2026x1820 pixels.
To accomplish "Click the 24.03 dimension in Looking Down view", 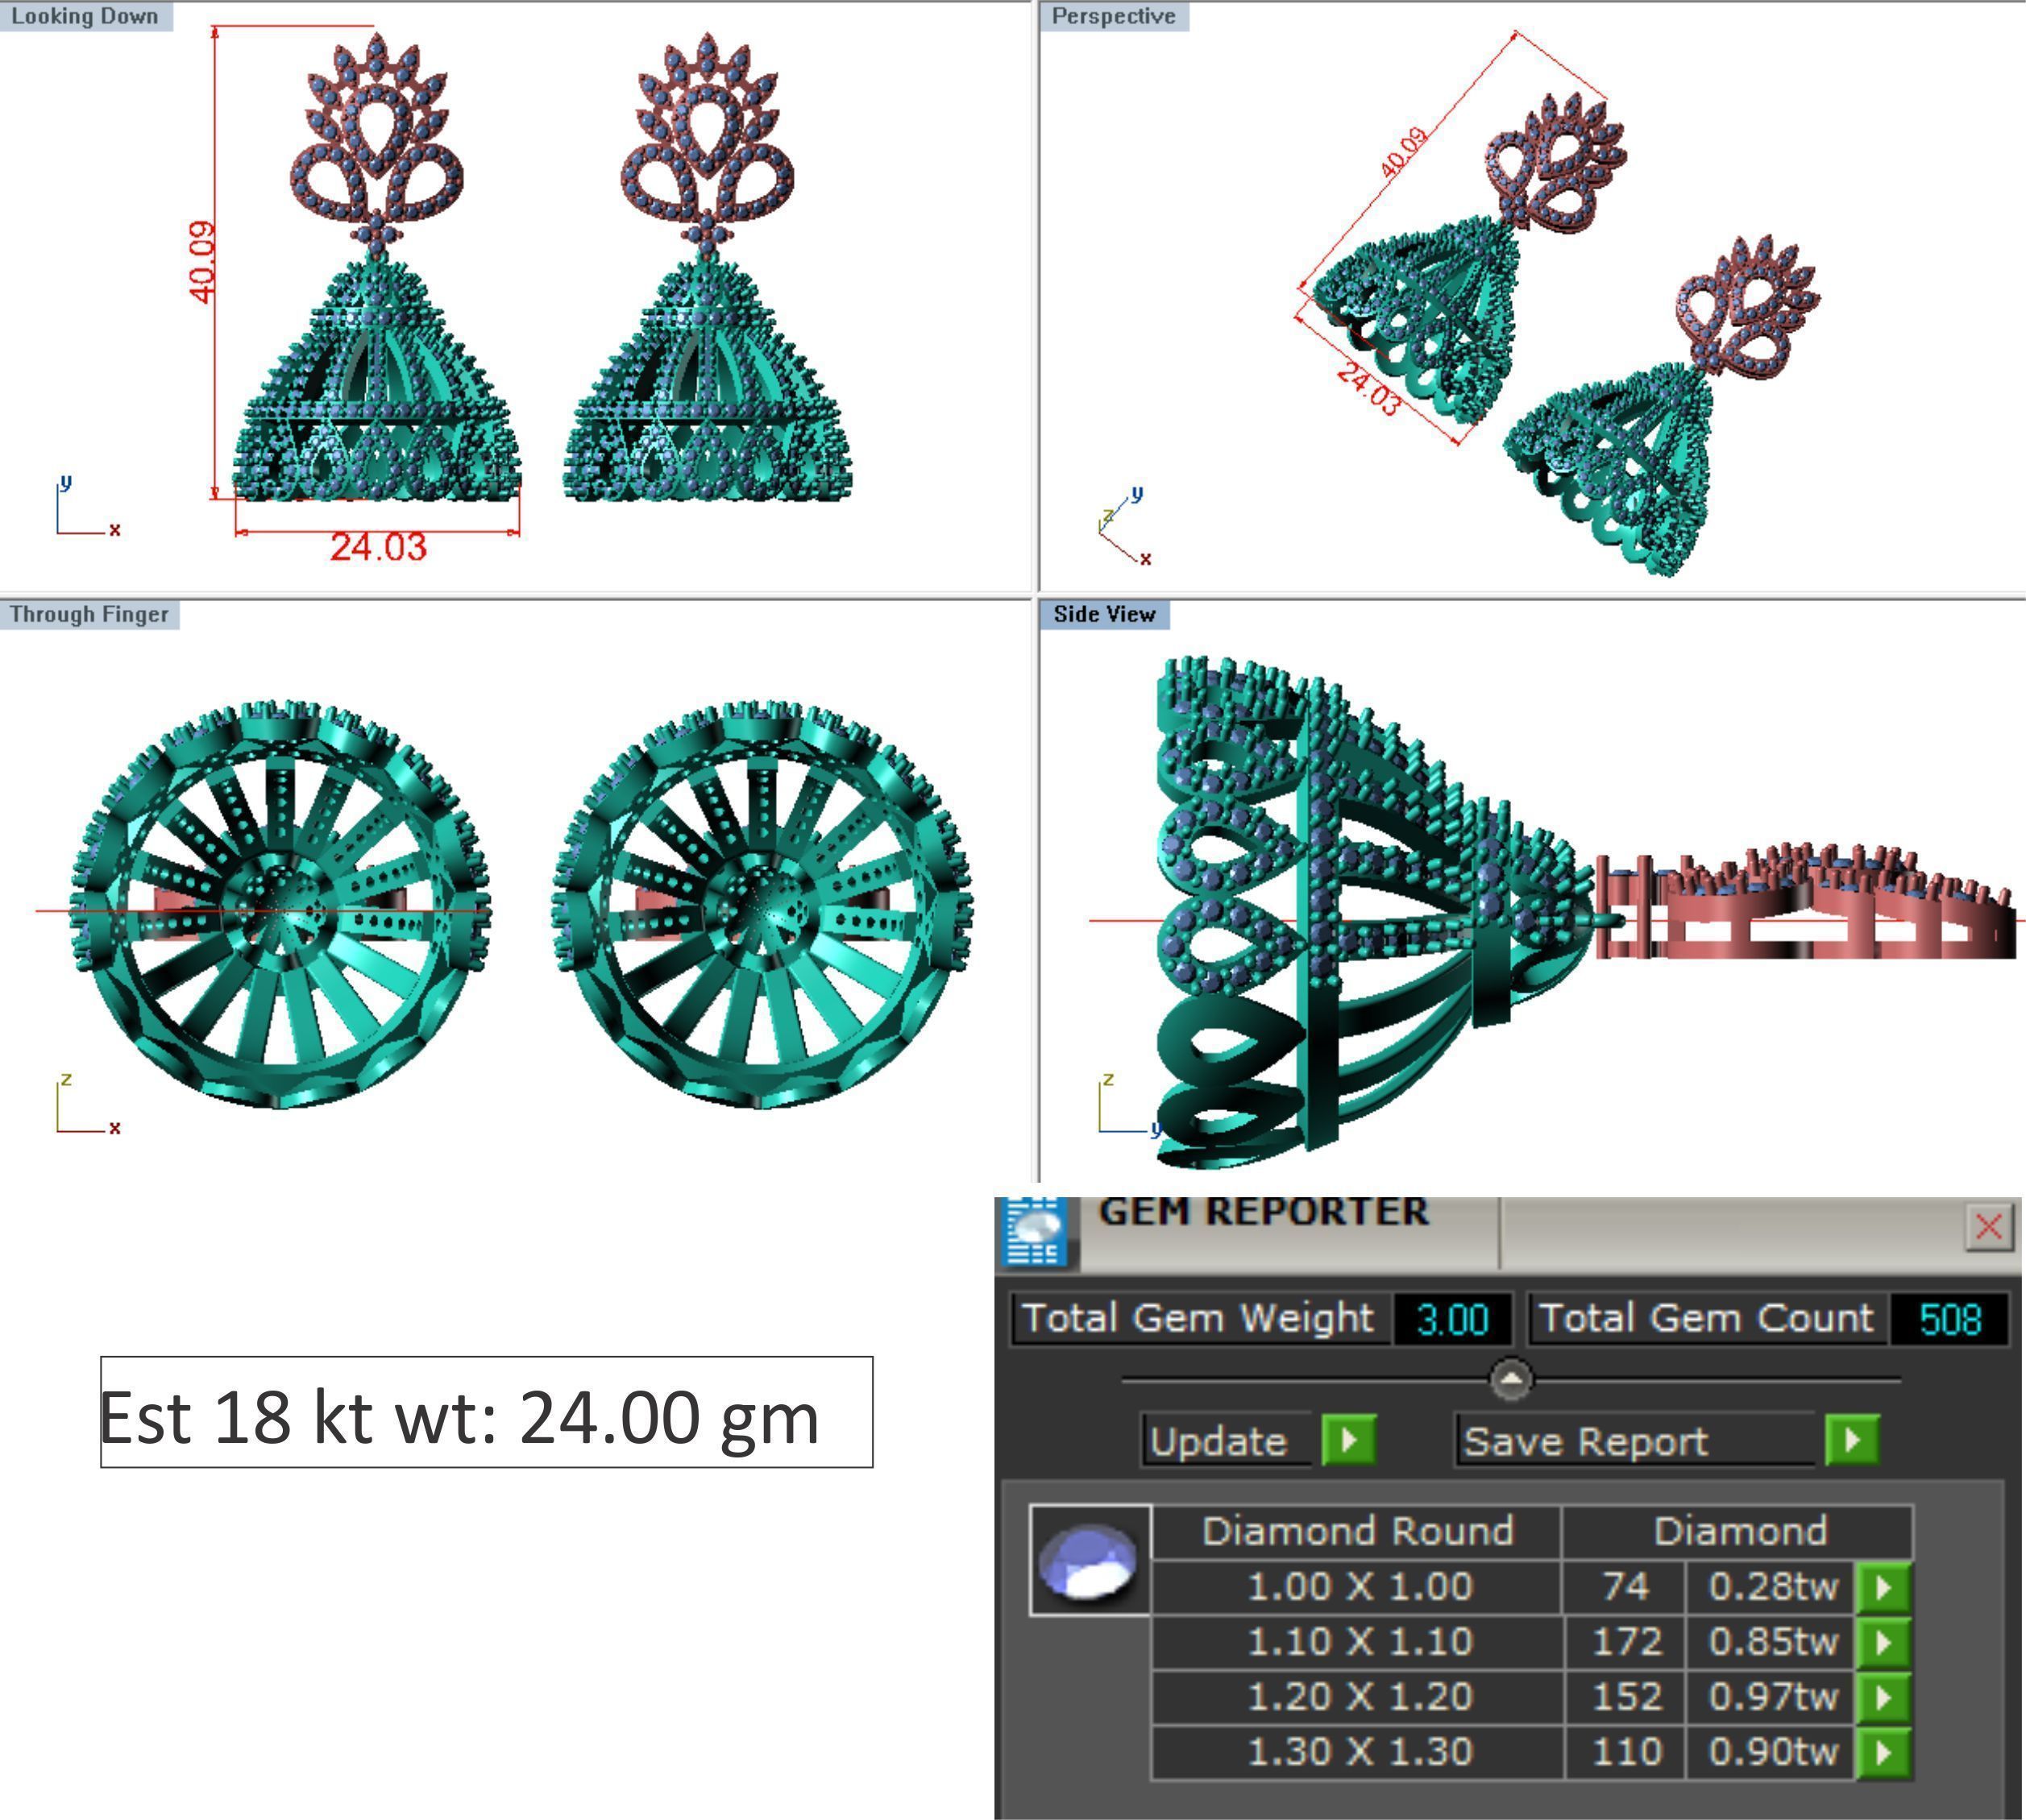I will (x=378, y=547).
